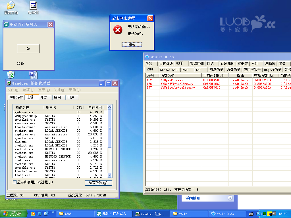The image size is (291, 218).
Task: Click the 开始 Start button
Action: (14, 213)
